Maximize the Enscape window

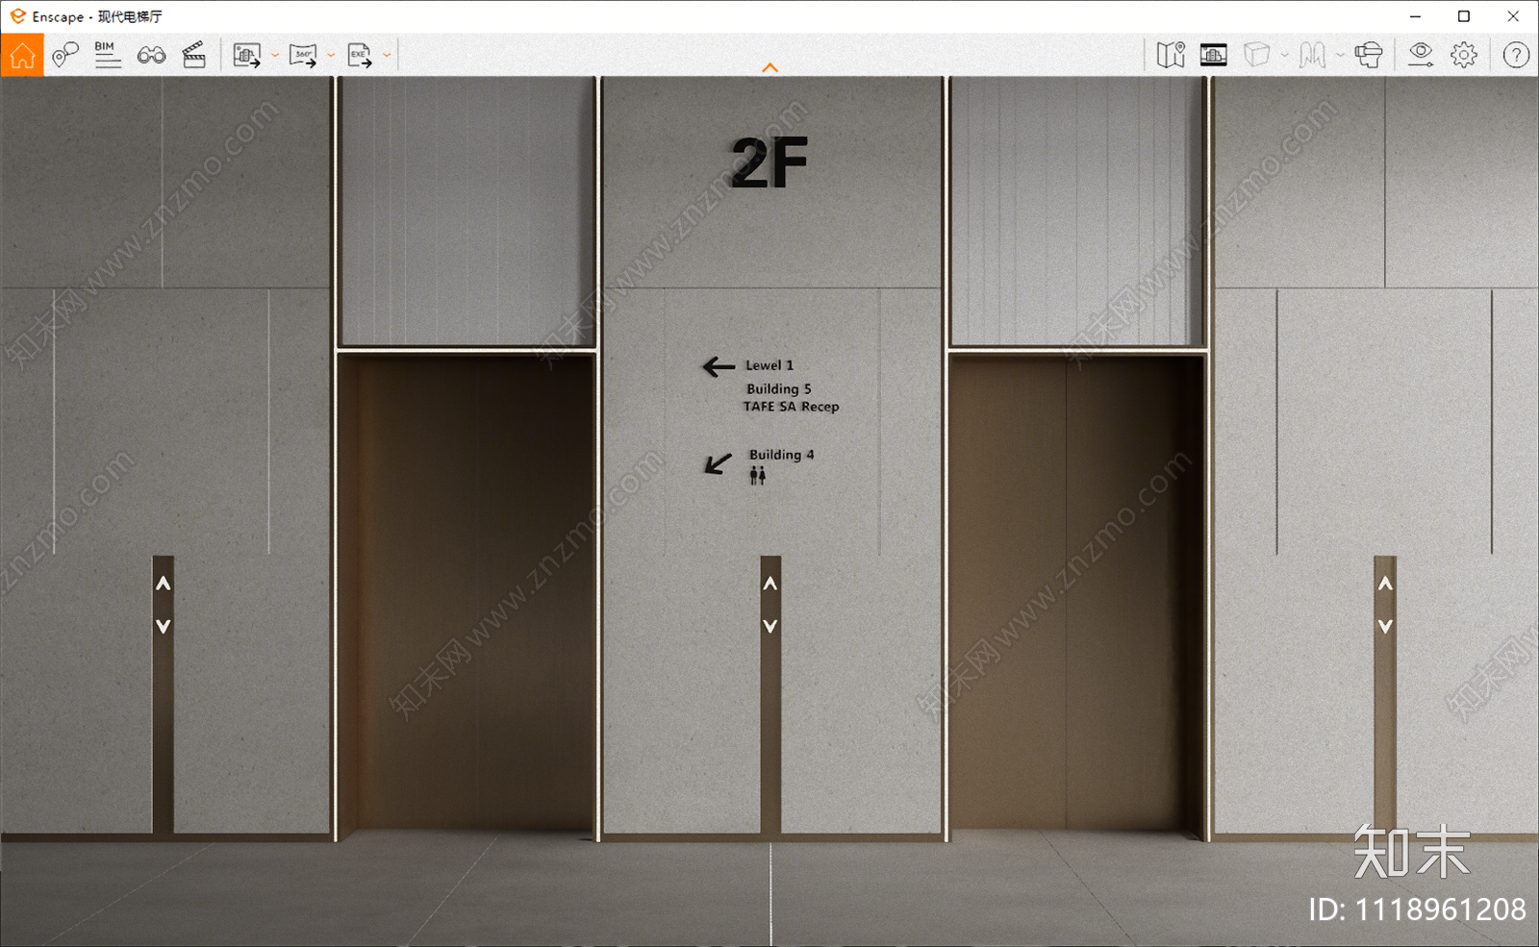[x=1464, y=16]
